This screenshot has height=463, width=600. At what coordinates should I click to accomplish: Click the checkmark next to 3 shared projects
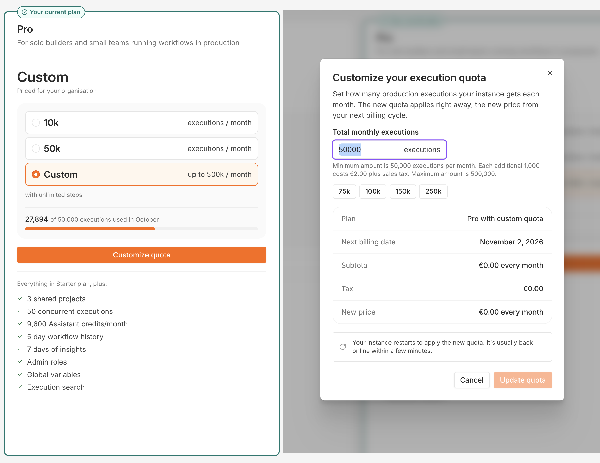[20, 299]
